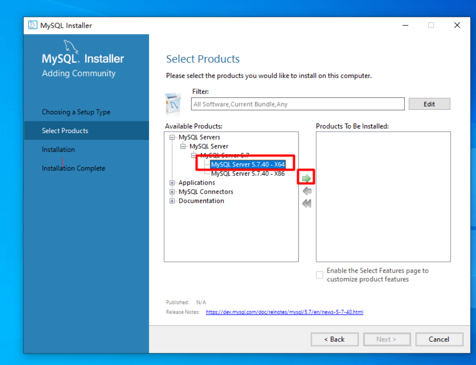
Task: Click the green add-product arrow
Action: tap(306, 178)
